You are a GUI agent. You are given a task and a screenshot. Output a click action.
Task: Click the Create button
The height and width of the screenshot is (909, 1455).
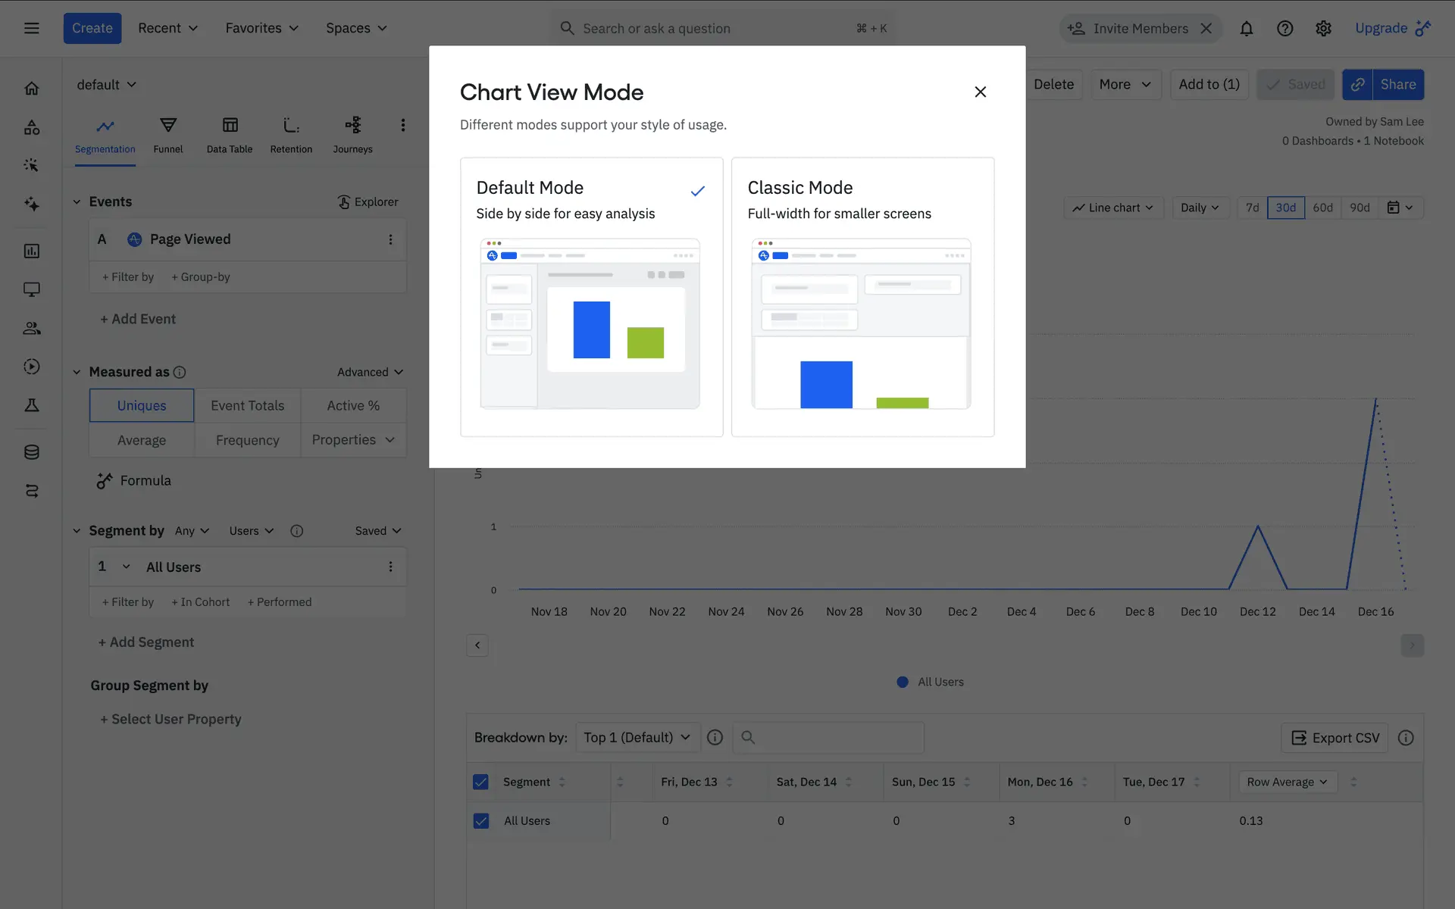point(92,28)
